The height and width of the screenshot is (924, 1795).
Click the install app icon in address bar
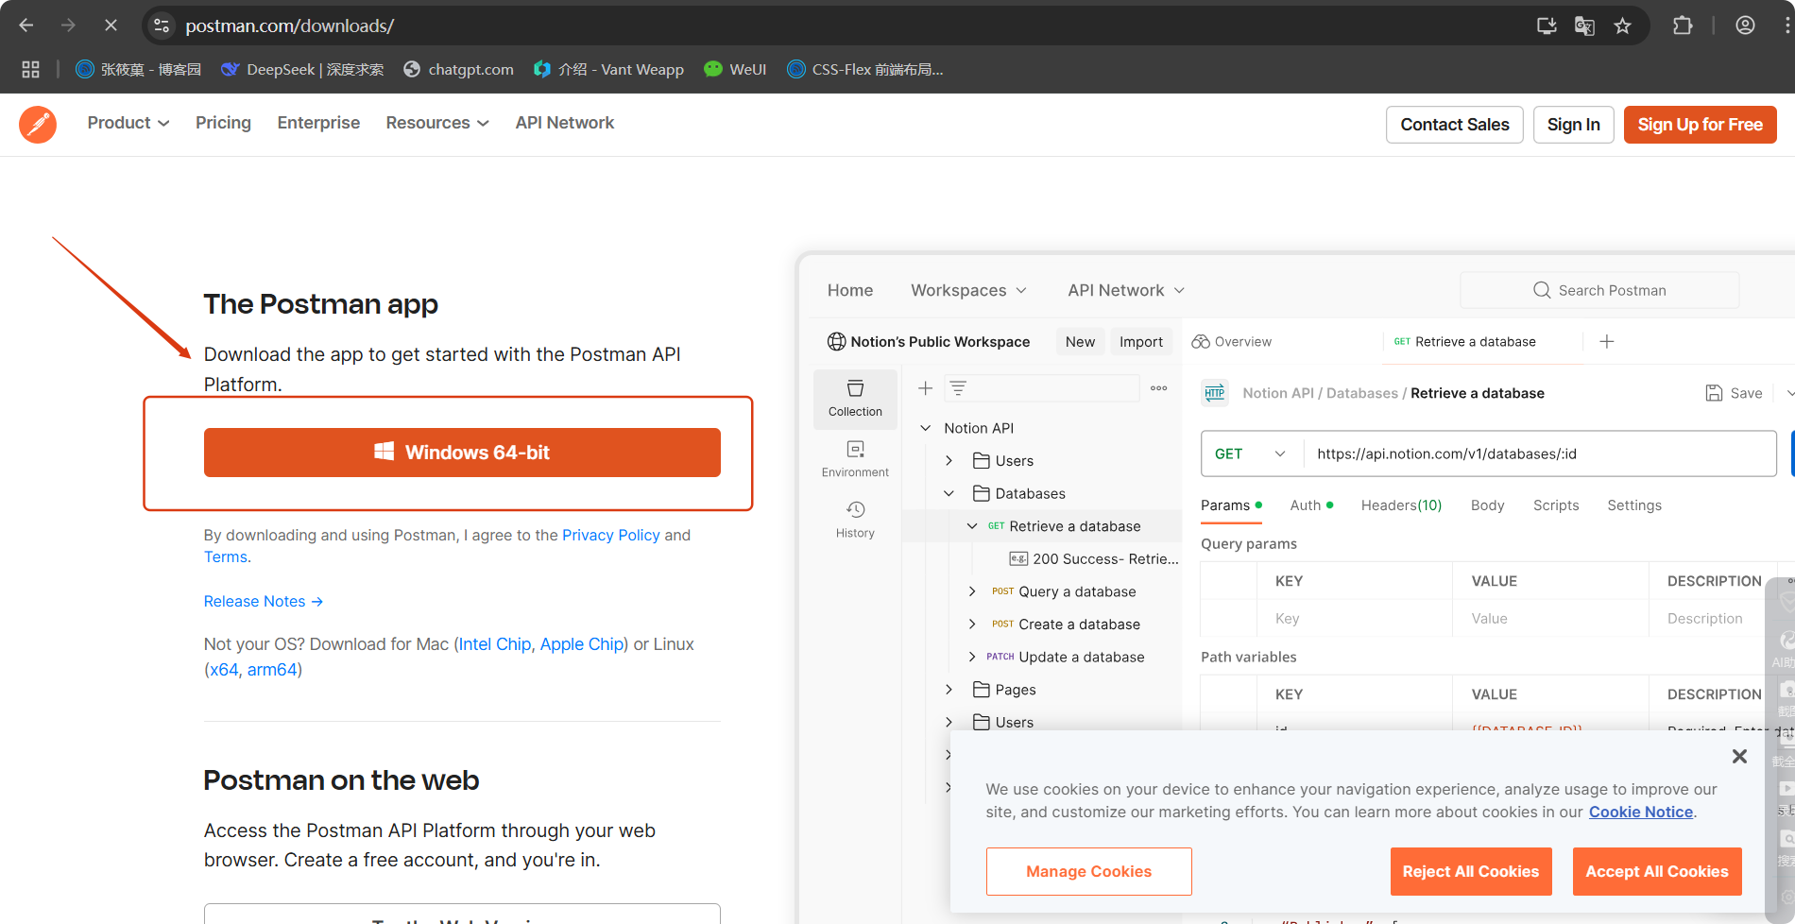pos(1547,26)
